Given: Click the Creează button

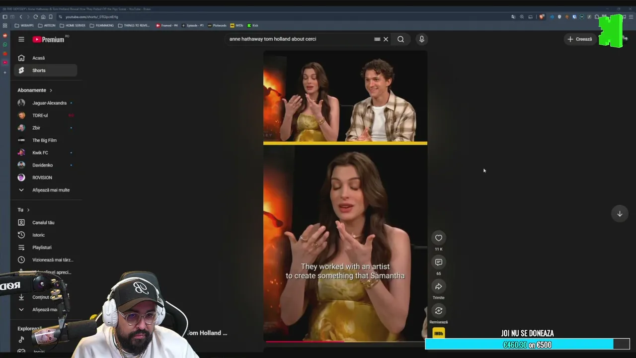Looking at the screenshot, I should (580, 39).
